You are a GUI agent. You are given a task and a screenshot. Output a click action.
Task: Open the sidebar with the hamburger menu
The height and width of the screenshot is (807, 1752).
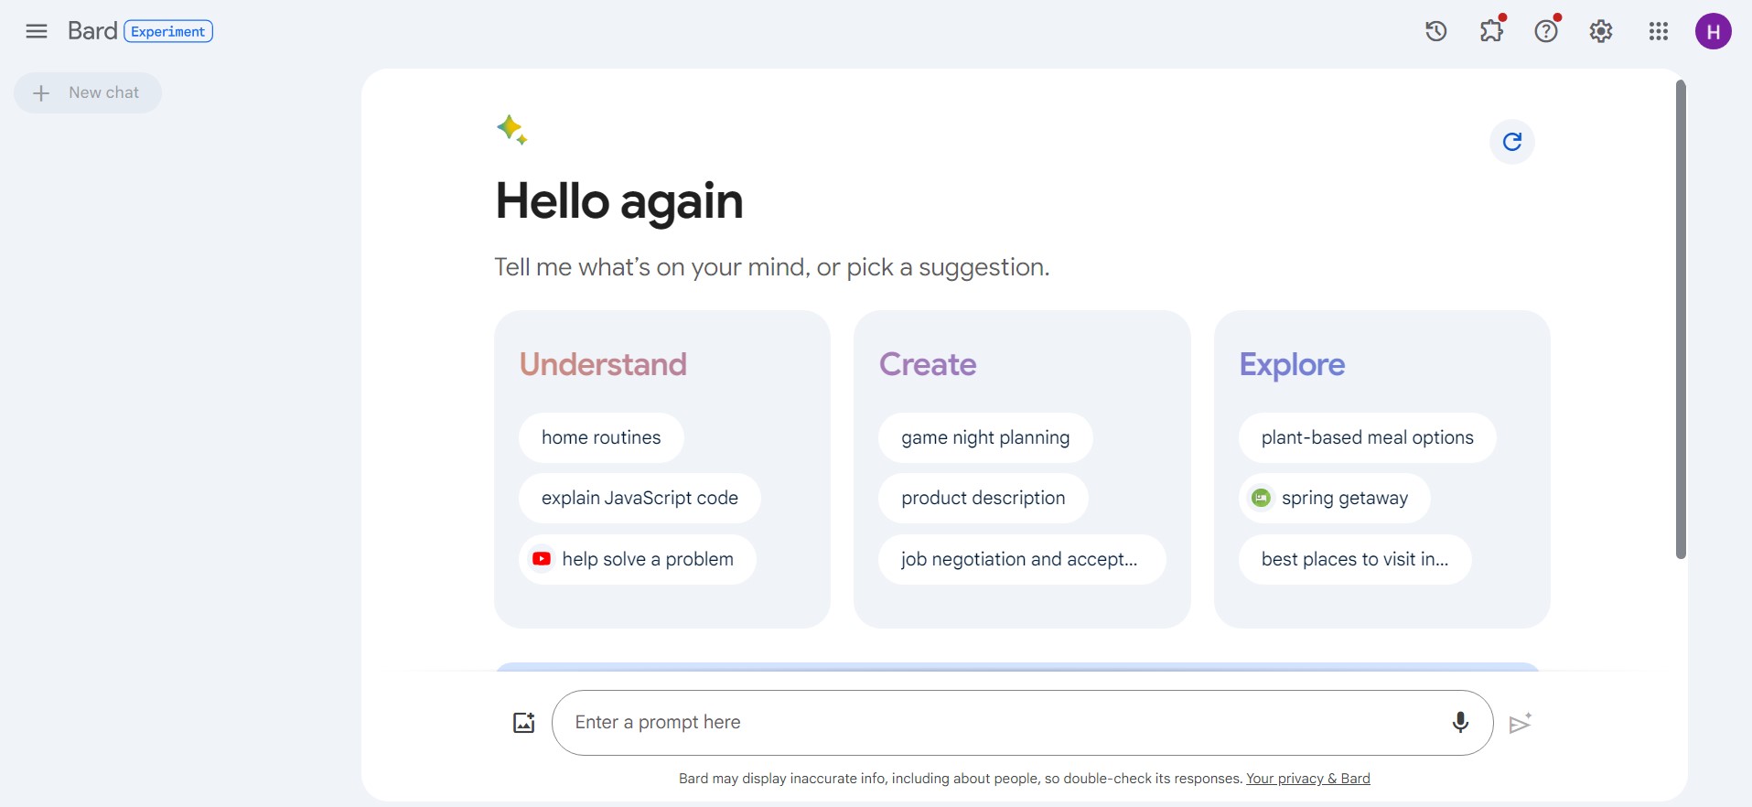coord(36,30)
